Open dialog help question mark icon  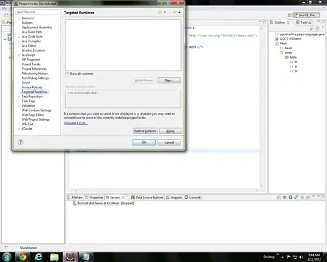pyautogui.click(x=20, y=142)
